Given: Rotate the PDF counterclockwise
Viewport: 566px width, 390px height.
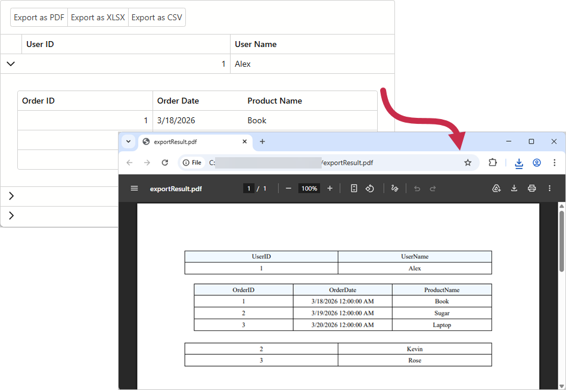Looking at the screenshot, I should [x=369, y=188].
